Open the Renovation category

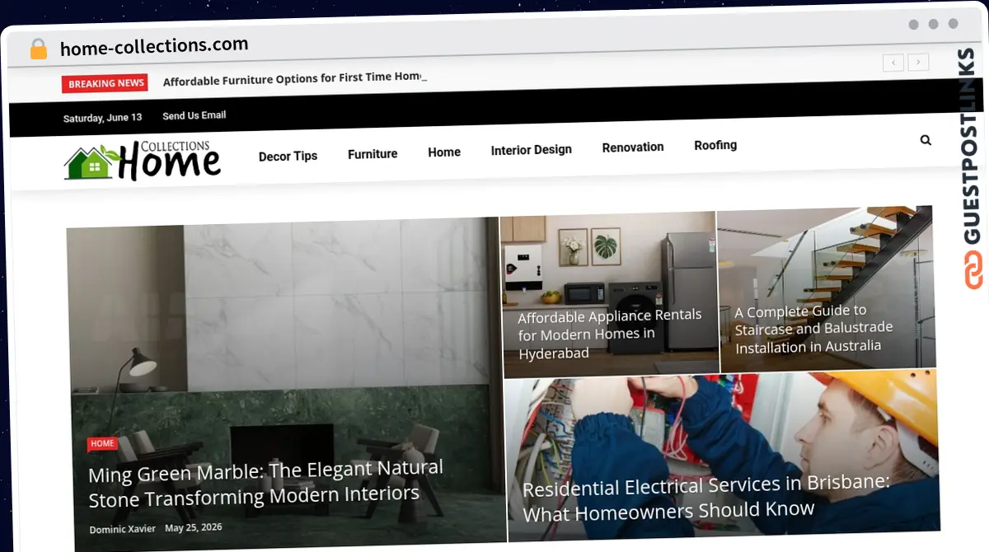click(633, 147)
